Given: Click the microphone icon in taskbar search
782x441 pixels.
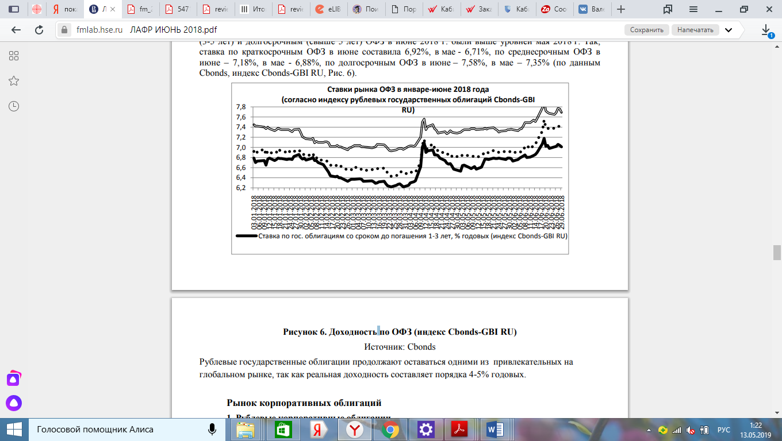Looking at the screenshot, I should (x=212, y=430).
